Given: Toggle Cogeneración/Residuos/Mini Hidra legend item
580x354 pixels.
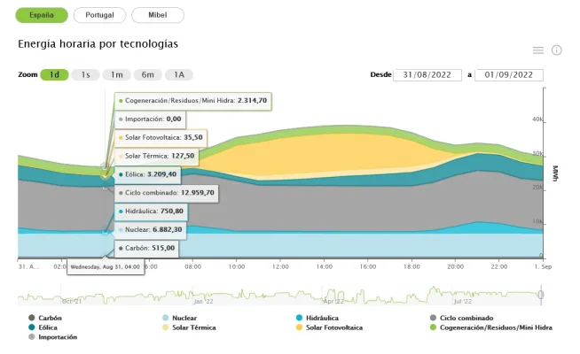Looking at the screenshot, I should coord(491,327).
